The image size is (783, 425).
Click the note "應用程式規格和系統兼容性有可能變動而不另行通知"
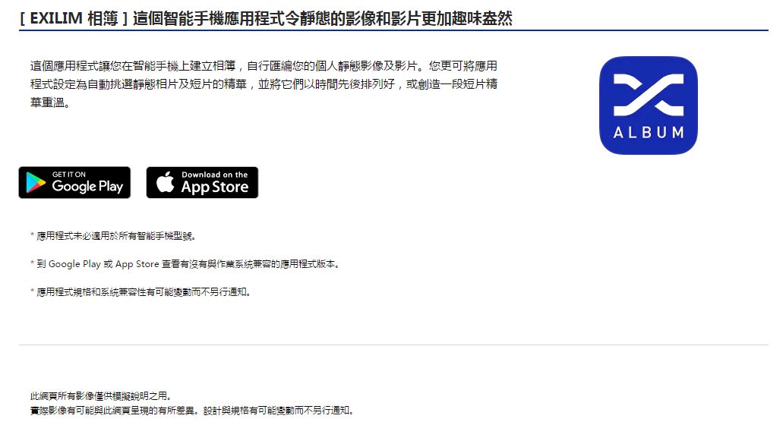pyautogui.click(x=140, y=292)
